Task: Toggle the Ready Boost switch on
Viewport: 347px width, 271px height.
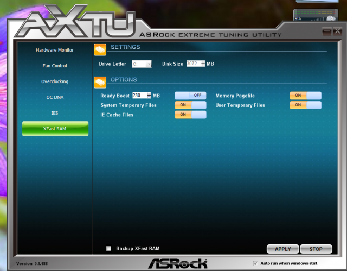Action: (190, 96)
